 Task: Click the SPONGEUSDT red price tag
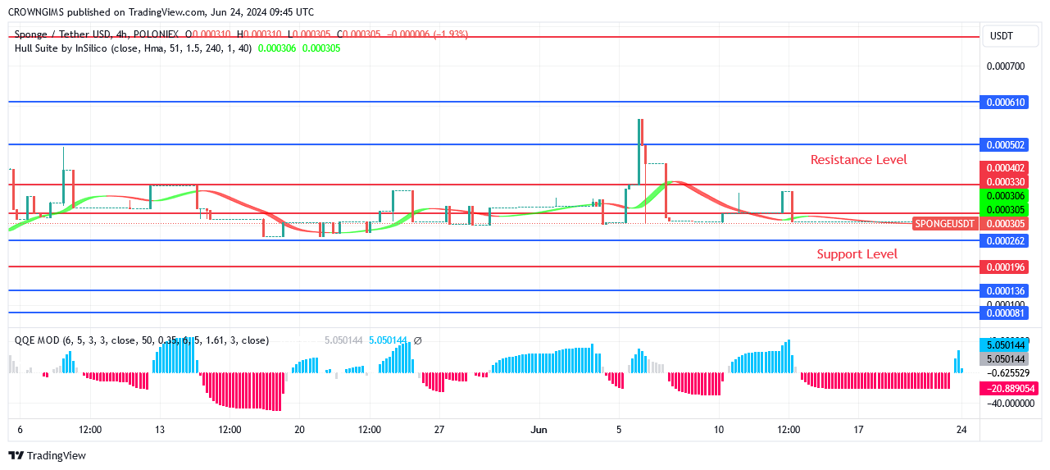945,223
